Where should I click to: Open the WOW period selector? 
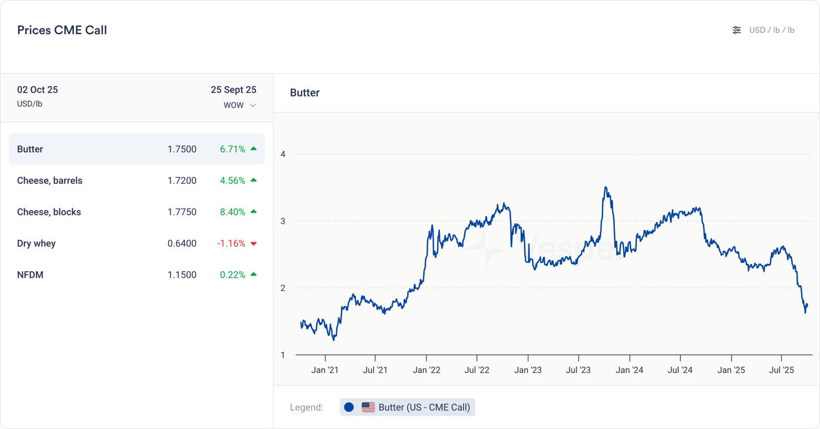(x=234, y=105)
